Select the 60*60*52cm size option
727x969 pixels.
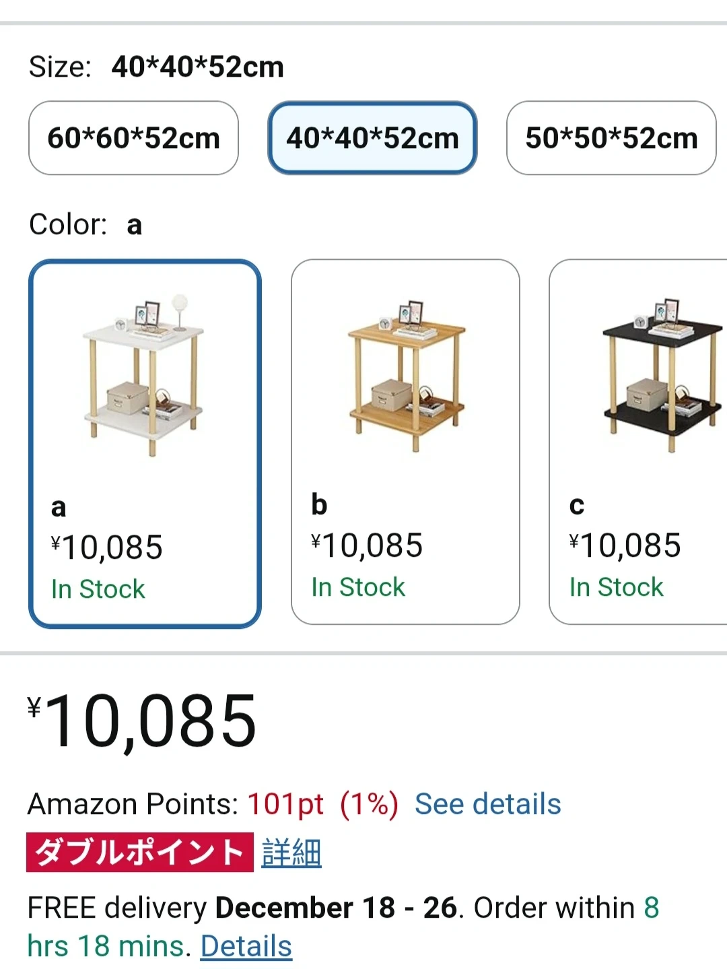pyautogui.click(x=133, y=138)
